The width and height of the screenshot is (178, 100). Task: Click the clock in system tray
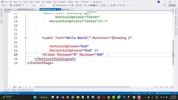click(173, 97)
